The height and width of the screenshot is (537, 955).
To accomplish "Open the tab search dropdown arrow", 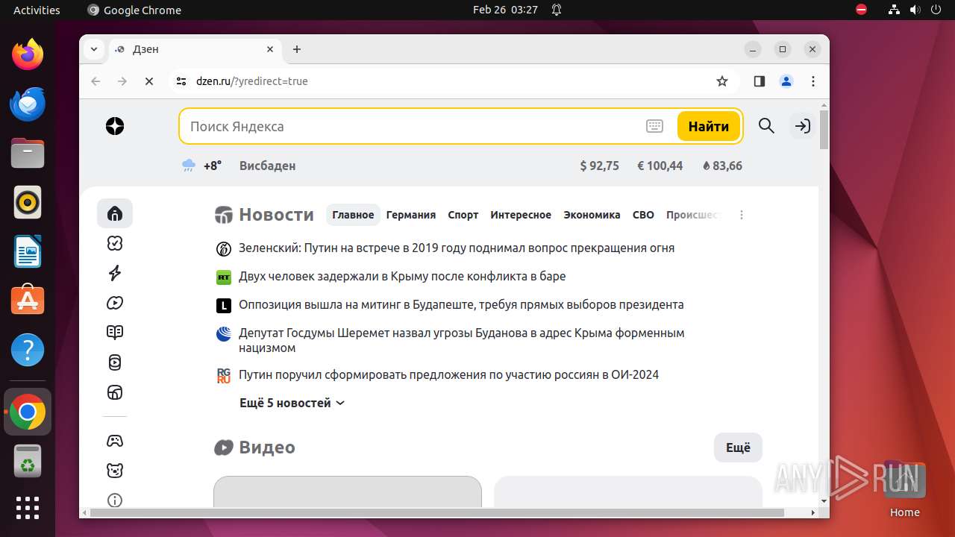I will (x=94, y=49).
